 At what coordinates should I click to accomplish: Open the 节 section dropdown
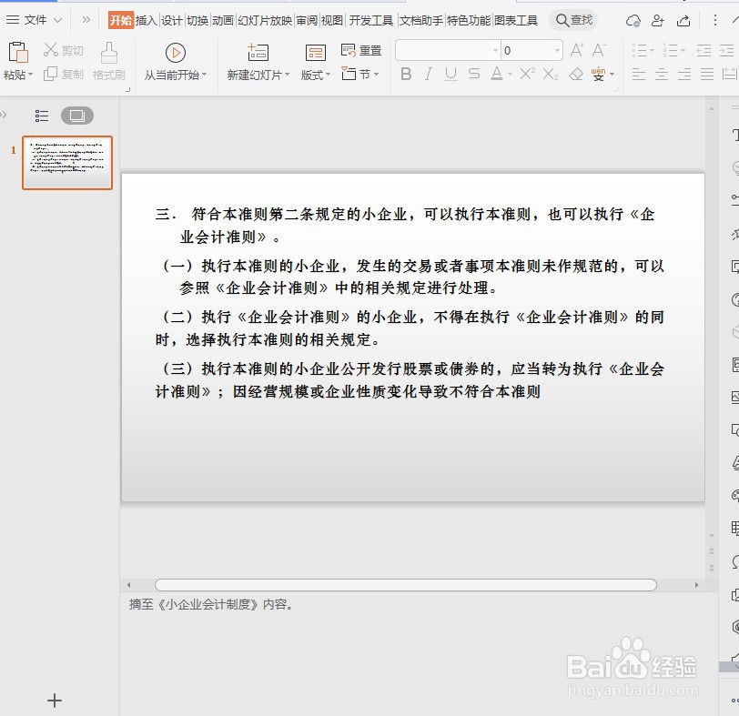click(360, 74)
